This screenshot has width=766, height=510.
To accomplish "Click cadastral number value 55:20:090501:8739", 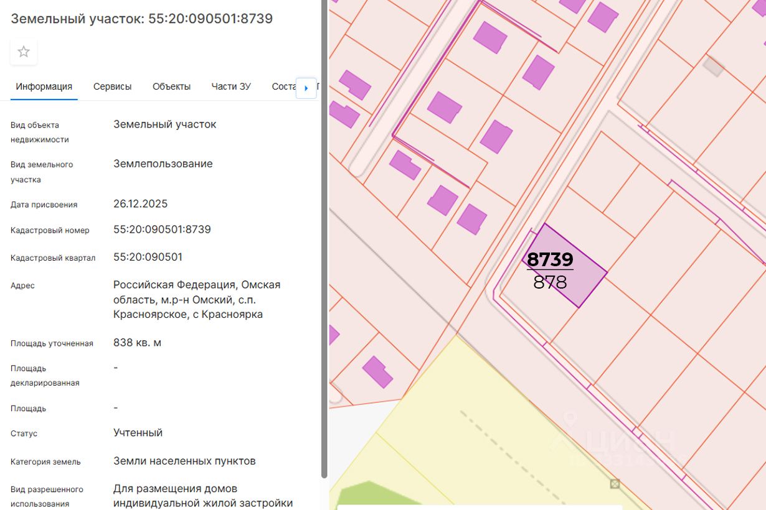I will click(x=162, y=229).
